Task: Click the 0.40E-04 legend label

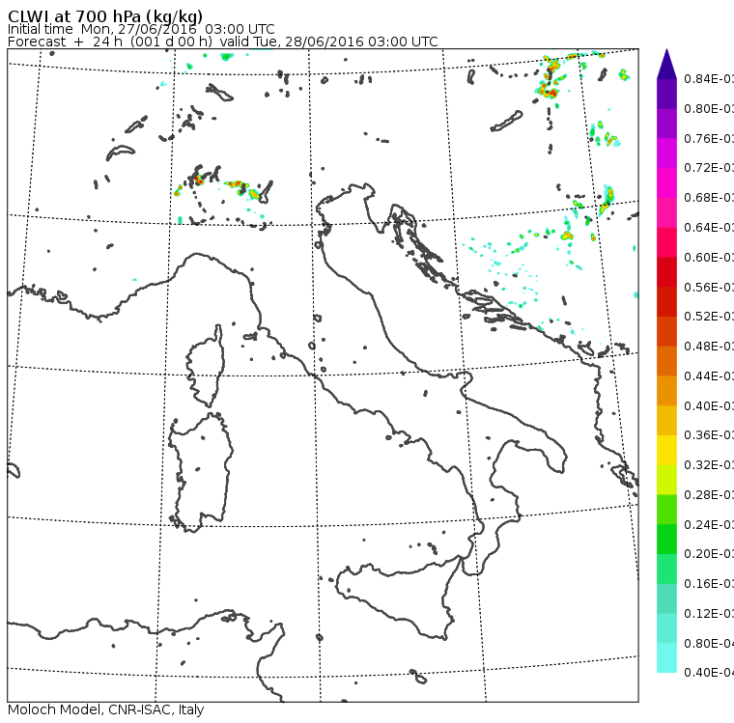Action: pyautogui.click(x=709, y=673)
